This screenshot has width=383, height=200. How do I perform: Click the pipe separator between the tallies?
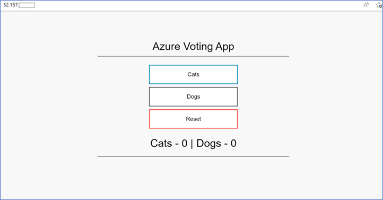(192, 143)
